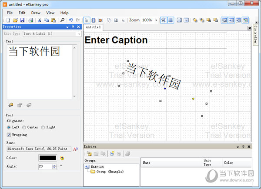Select Center alignment radio button
Viewport: 261px width, 189px height.
[24, 127]
